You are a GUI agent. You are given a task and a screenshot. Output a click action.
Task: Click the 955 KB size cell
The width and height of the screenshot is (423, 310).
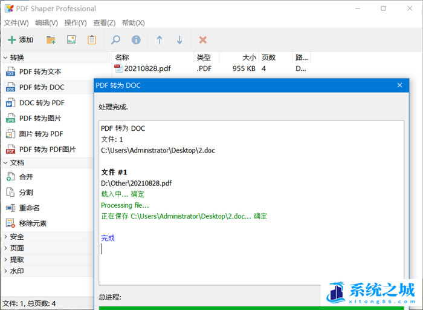(x=244, y=68)
